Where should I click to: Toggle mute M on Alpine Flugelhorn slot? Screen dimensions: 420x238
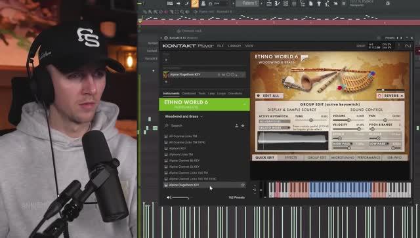click(x=223, y=75)
